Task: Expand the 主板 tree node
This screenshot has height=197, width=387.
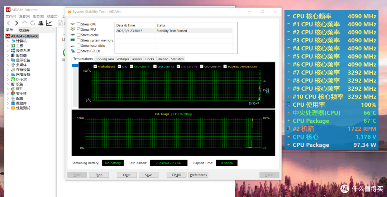Action: [8, 46]
